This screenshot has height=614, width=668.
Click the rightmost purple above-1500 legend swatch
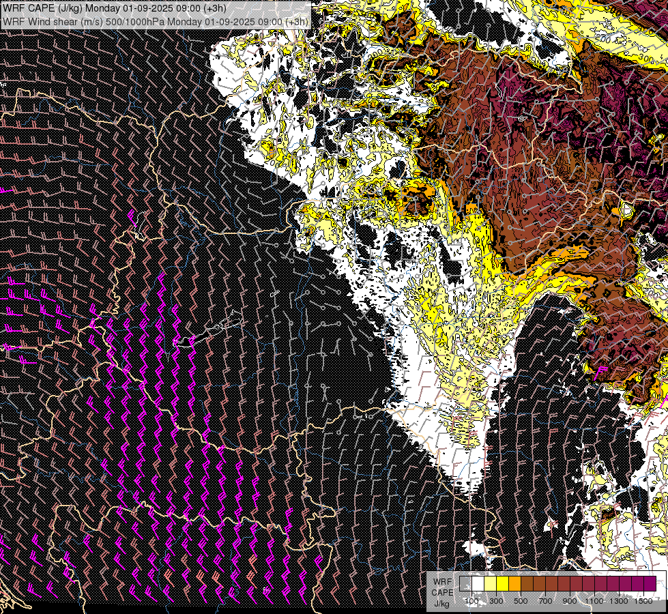pos(650,583)
